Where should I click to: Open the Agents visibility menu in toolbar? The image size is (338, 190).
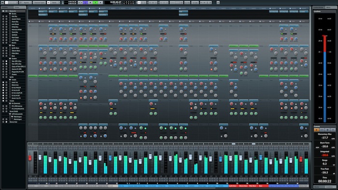tap(26, 2)
